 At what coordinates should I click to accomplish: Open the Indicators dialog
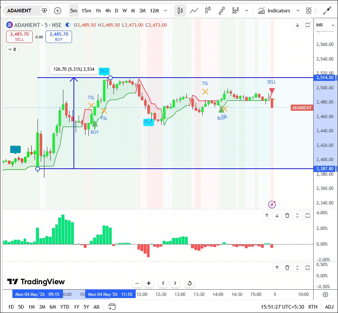click(x=274, y=11)
